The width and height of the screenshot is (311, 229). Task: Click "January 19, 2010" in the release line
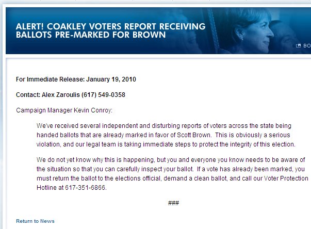111,79
